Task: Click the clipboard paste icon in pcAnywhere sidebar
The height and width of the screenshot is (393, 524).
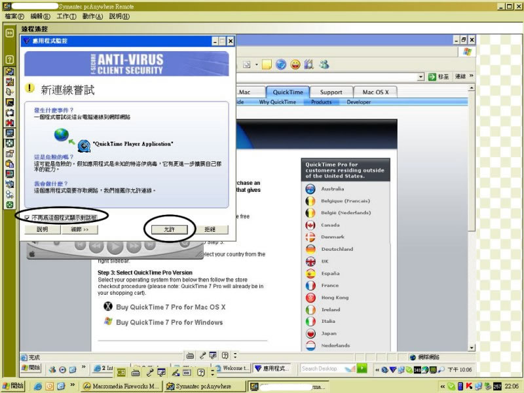Action: click(x=9, y=164)
